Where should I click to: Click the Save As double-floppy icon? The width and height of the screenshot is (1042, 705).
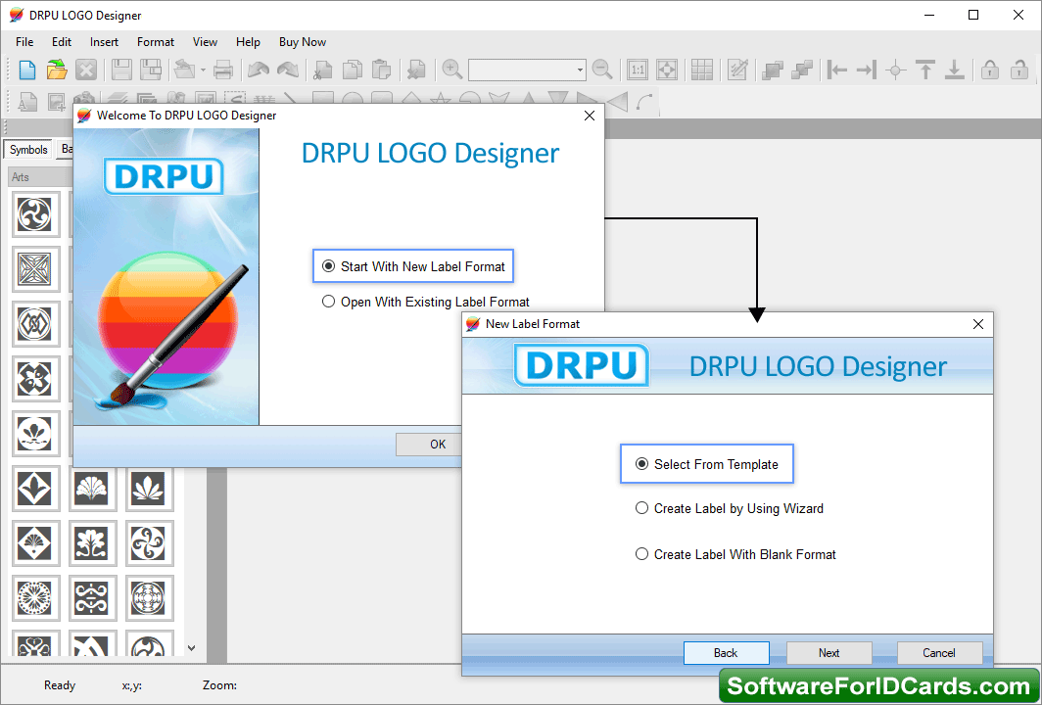(x=151, y=70)
